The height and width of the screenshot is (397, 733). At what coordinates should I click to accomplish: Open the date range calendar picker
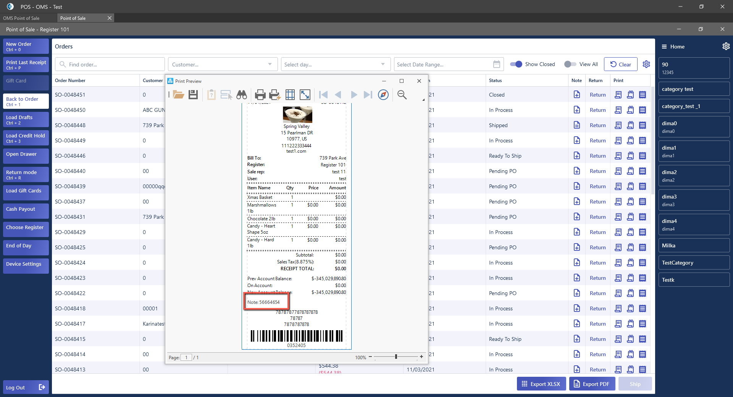tap(496, 64)
